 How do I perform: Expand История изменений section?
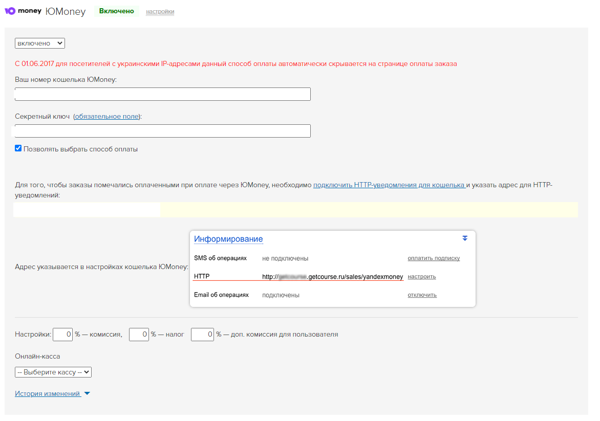click(x=48, y=394)
